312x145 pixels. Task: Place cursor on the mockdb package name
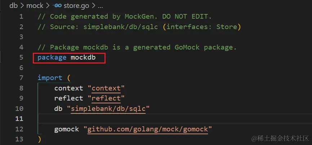83,57
